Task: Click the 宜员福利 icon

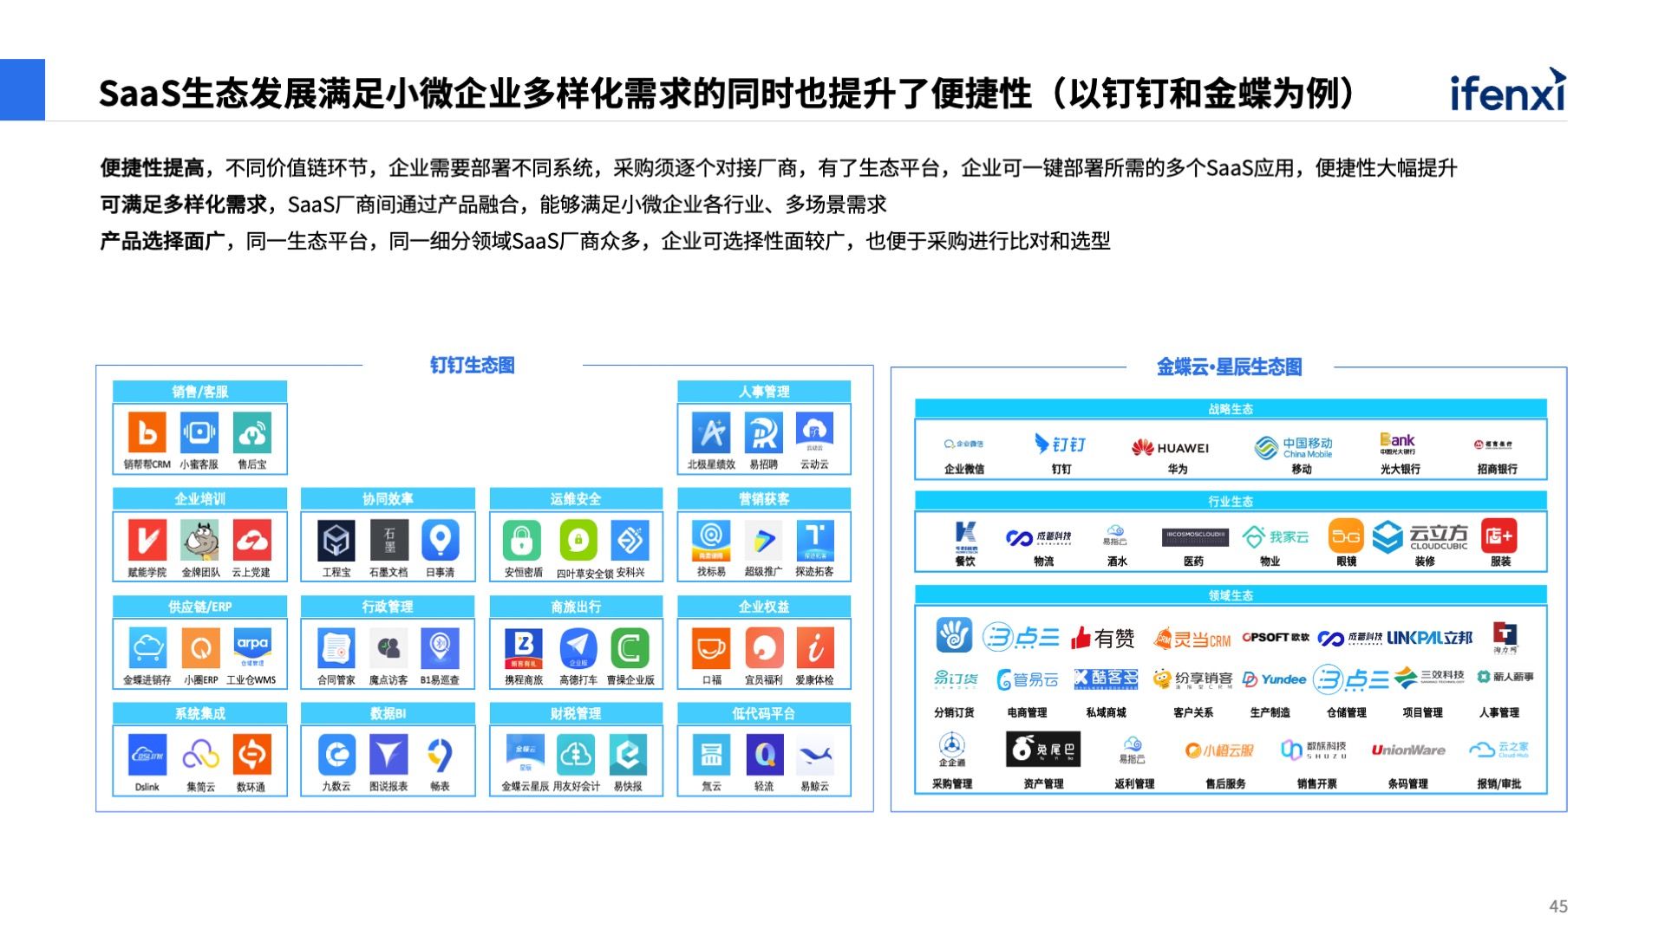Action: coord(763,647)
